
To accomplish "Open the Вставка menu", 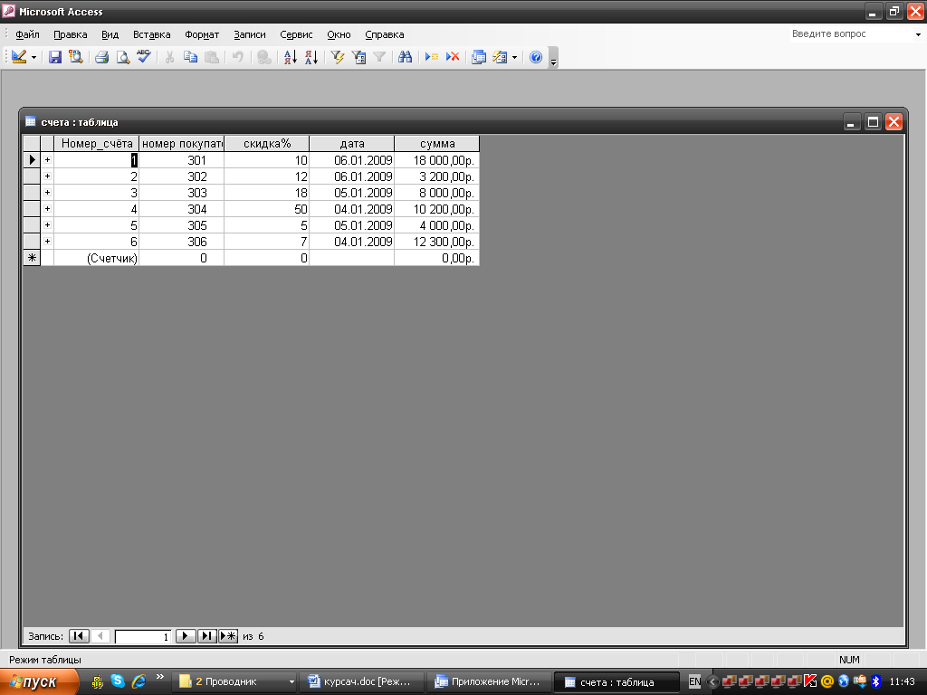I will 151,34.
